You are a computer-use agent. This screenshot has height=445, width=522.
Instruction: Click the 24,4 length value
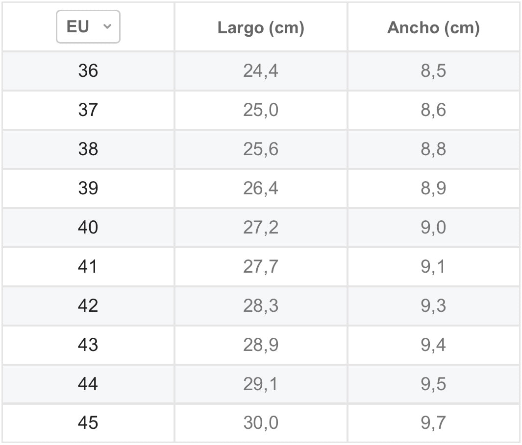point(261,71)
